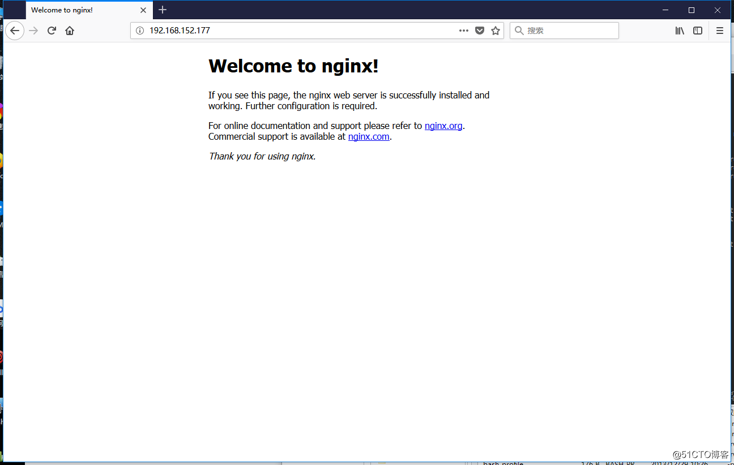Image resolution: width=734 pixels, height=465 pixels.
Task: Click the search magnifier icon
Action: point(519,31)
